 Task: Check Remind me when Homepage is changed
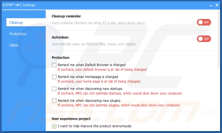(x=54, y=77)
